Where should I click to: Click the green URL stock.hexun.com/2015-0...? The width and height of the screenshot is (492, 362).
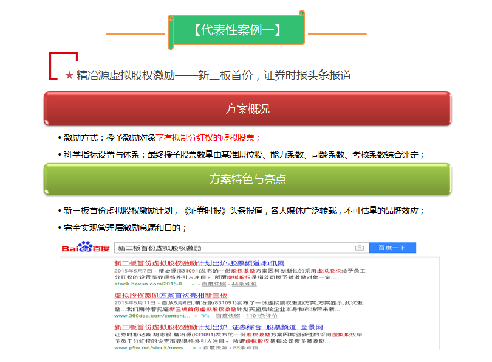(151, 284)
